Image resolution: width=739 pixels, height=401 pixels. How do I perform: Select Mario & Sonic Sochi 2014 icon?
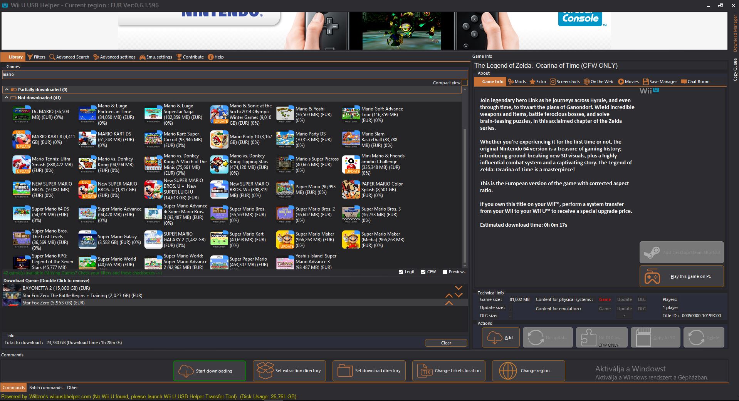click(x=219, y=114)
